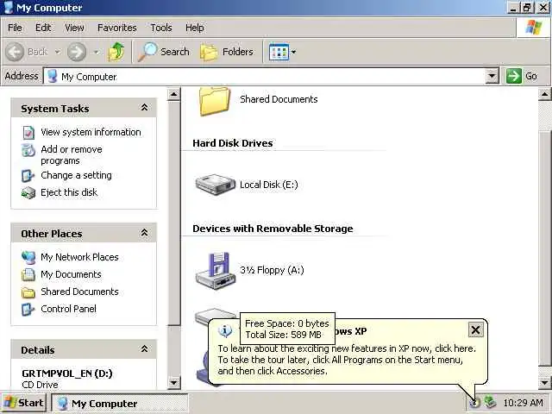Viewport: 552px width, 414px height.
Task: Click the taskbar clock 10:29 AM
Action: [524, 403]
